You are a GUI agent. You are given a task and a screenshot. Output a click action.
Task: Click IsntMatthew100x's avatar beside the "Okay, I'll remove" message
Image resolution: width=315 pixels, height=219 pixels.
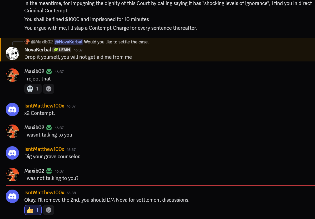click(x=12, y=196)
